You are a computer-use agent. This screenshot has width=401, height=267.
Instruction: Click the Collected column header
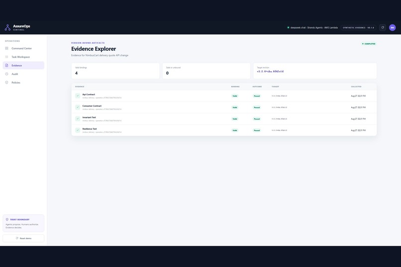tap(356, 87)
